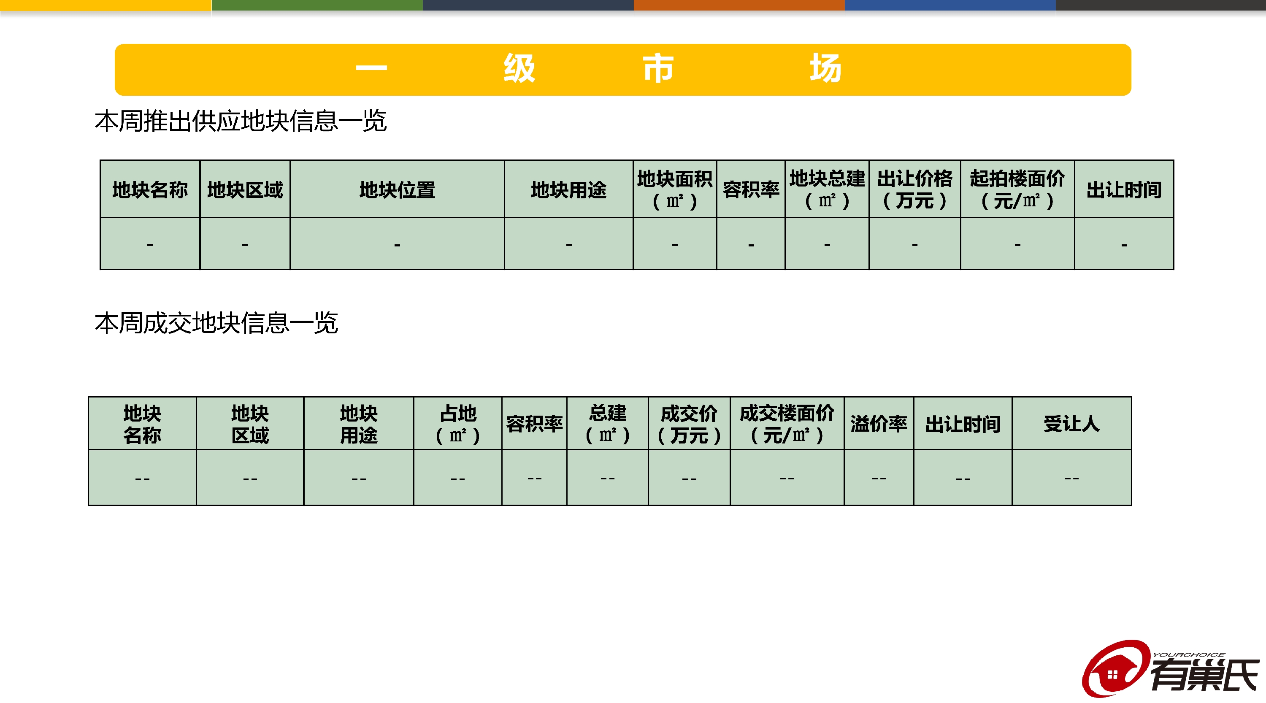
Task: Click the double-dash cell under 溢价率
Action: [879, 478]
